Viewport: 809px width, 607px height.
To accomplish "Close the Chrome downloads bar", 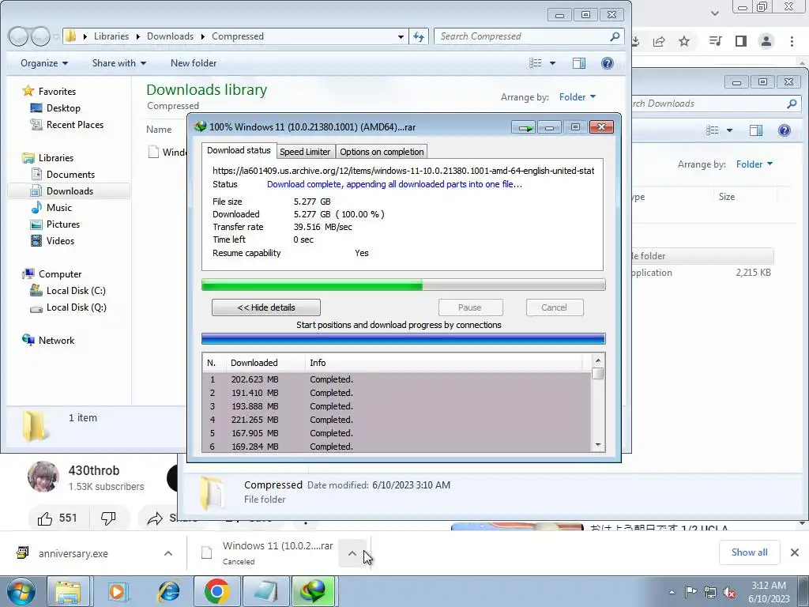I will 795,552.
